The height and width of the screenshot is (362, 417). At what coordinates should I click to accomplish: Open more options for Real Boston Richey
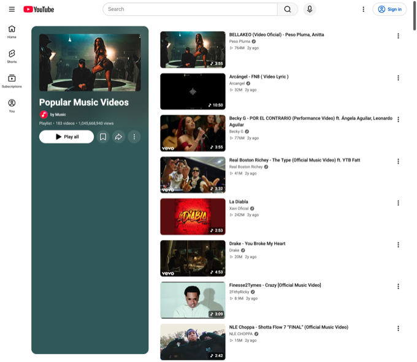398,161
